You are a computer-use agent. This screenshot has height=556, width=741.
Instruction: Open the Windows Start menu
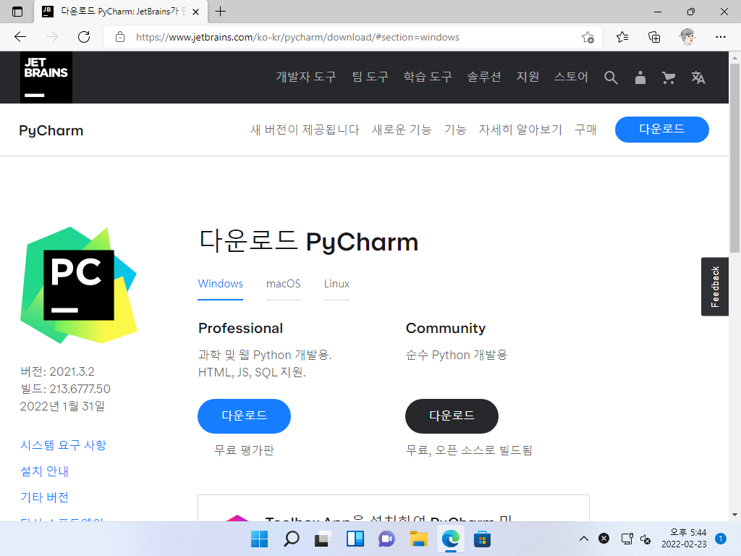259,539
